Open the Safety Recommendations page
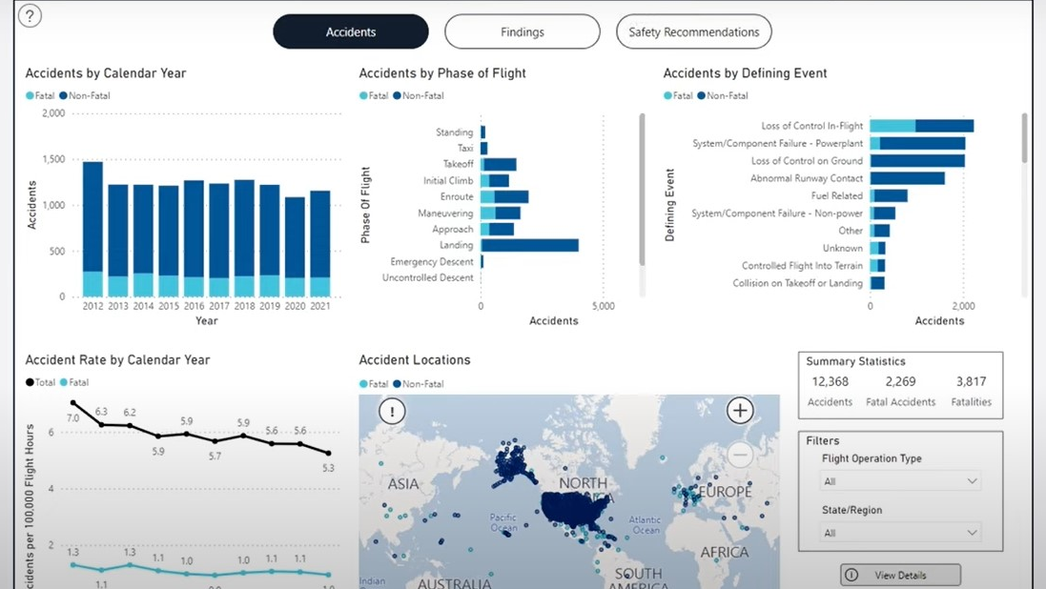 tap(693, 31)
